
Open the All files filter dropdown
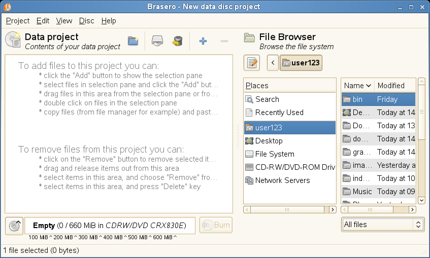tap(383, 225)
